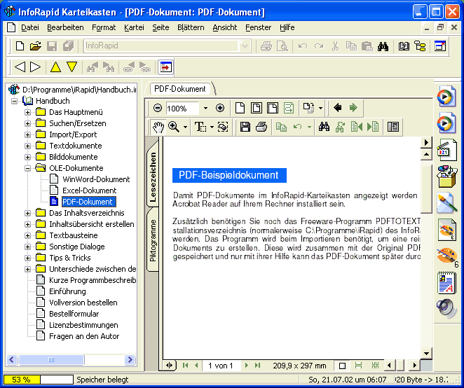The width and height of the screenshot is (464, 388).
Task: Open the Hilfe menu
Action: (x=287, y=27)
